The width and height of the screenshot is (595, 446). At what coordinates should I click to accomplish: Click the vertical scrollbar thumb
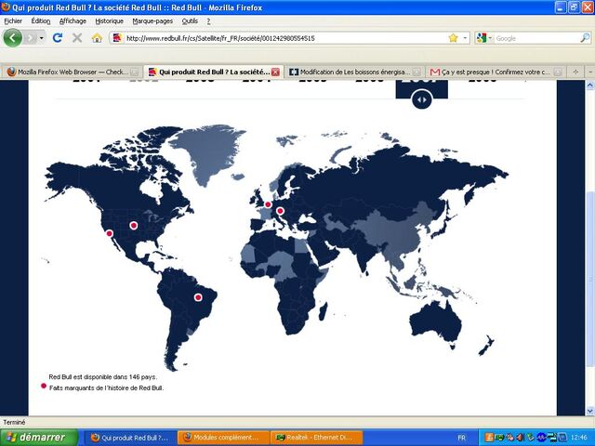coord(589,280)
